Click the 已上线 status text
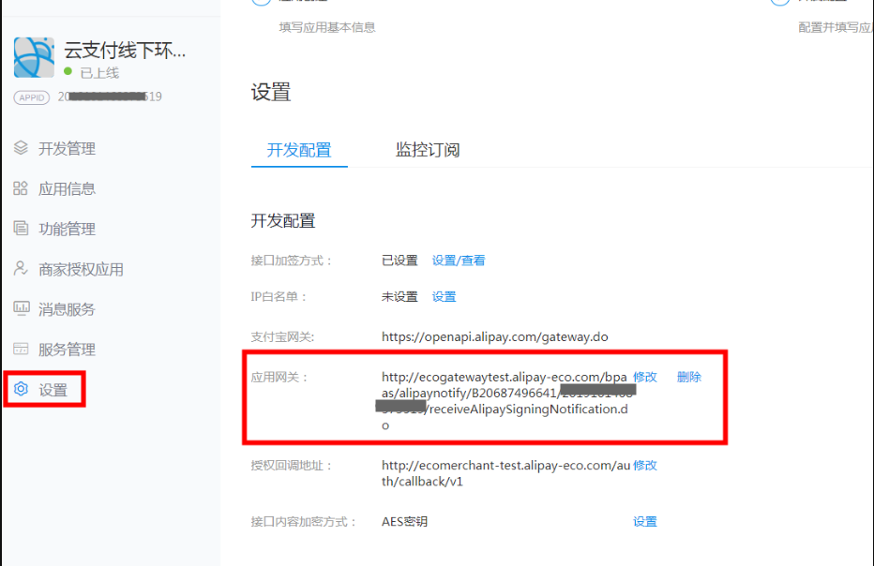 (x=99, y=72)
